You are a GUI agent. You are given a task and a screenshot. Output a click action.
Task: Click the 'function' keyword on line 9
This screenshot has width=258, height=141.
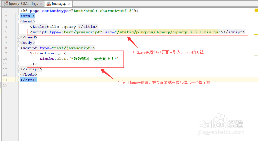click(44, 53)
